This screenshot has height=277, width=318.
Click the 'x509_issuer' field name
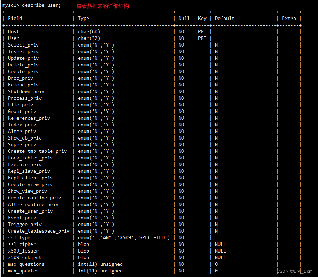coord(23,251)
